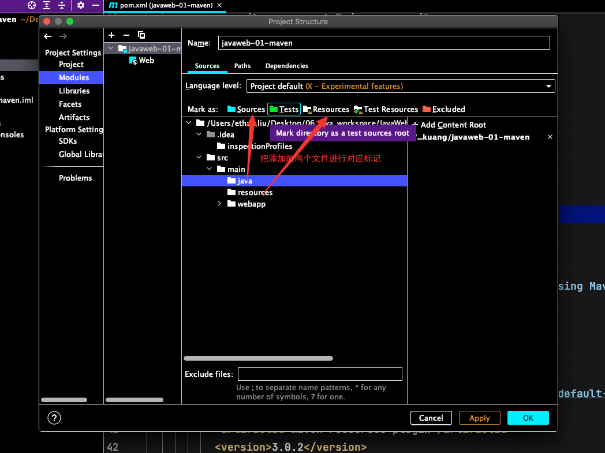The image size is (605, 453).
Task: Click the Exclude files field
Action: 320,374
